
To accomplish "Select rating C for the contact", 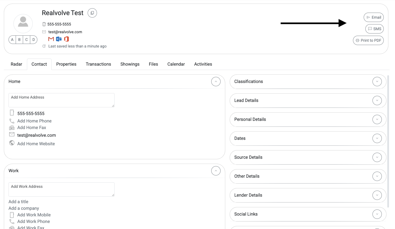I will point(26,40).
